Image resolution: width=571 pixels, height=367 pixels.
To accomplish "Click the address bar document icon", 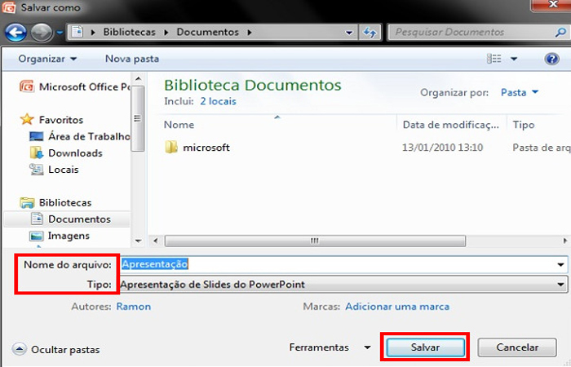I will click(x=77, y=32).
